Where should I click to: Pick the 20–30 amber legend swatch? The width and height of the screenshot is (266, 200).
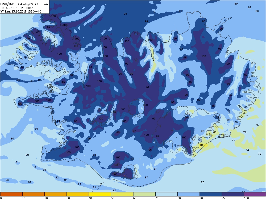56,194
